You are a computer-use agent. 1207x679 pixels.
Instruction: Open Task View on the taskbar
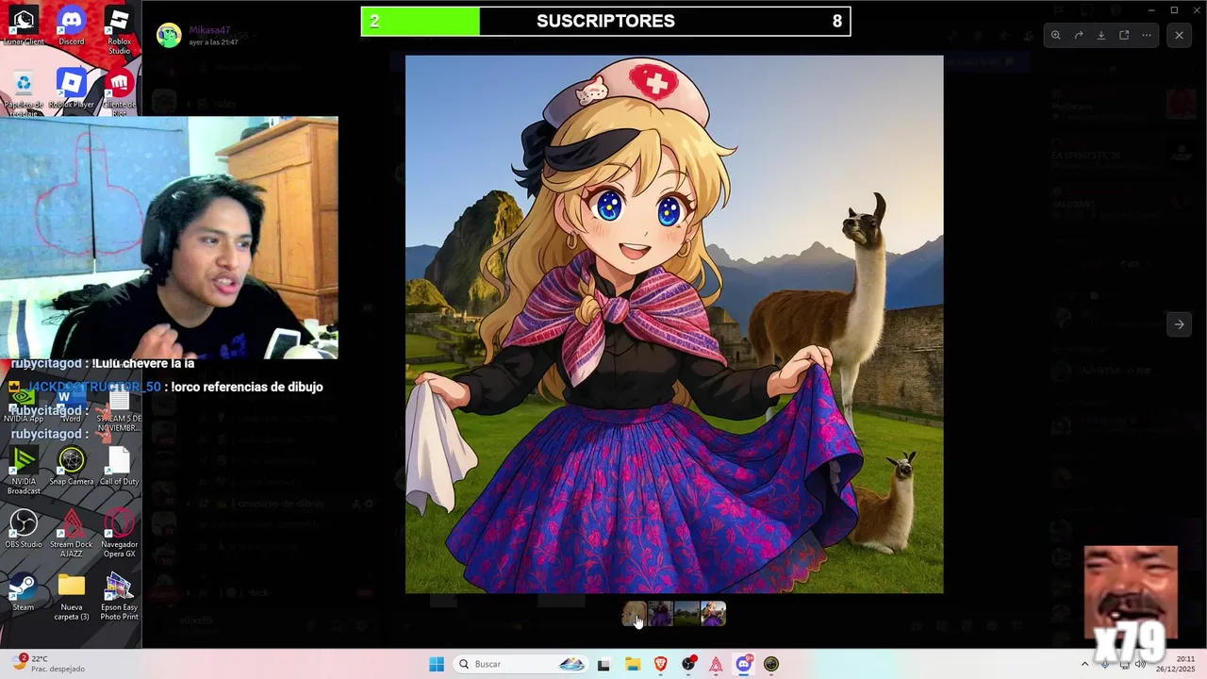click(x=603, y=664)
